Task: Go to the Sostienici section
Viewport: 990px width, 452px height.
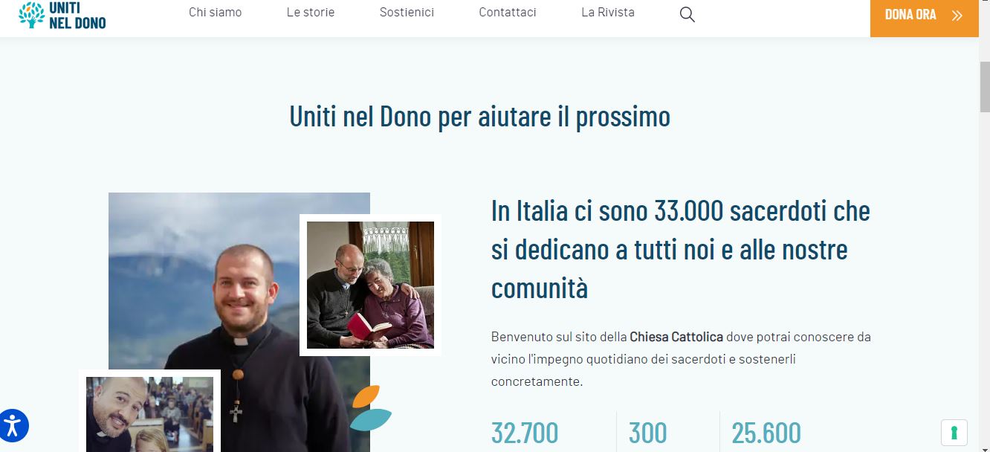Action: pyautogui.click(x=407, y=12)
